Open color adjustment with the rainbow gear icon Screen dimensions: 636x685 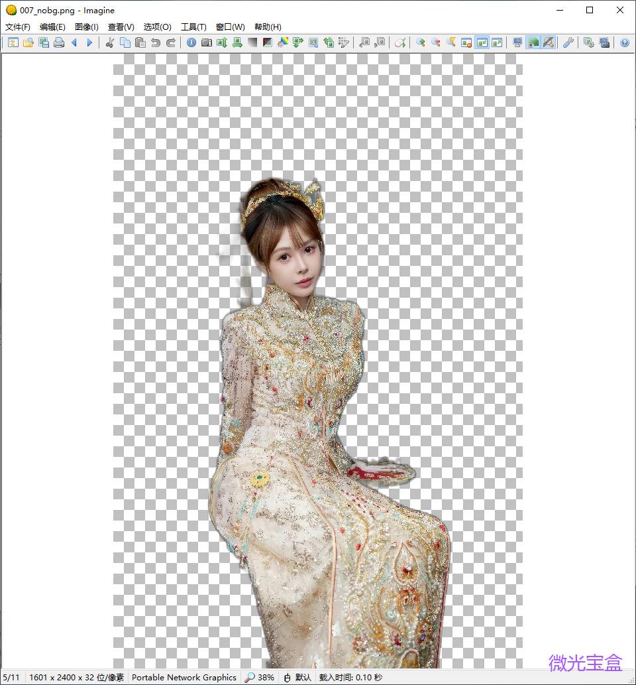click(283, 42)
